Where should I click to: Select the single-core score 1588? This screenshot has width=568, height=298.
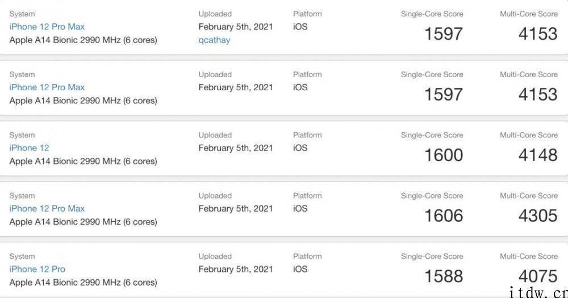pos(444,276)
